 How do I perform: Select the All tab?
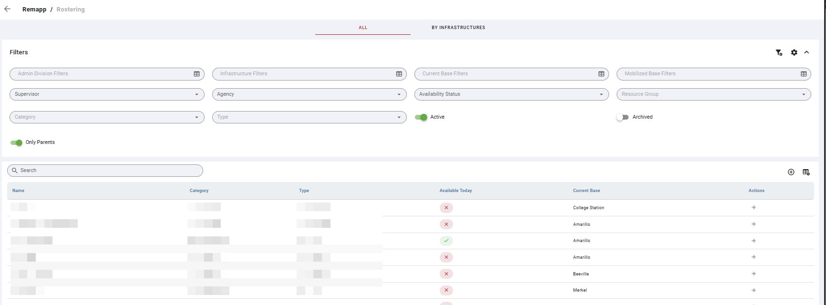click(x=363, y=28)
